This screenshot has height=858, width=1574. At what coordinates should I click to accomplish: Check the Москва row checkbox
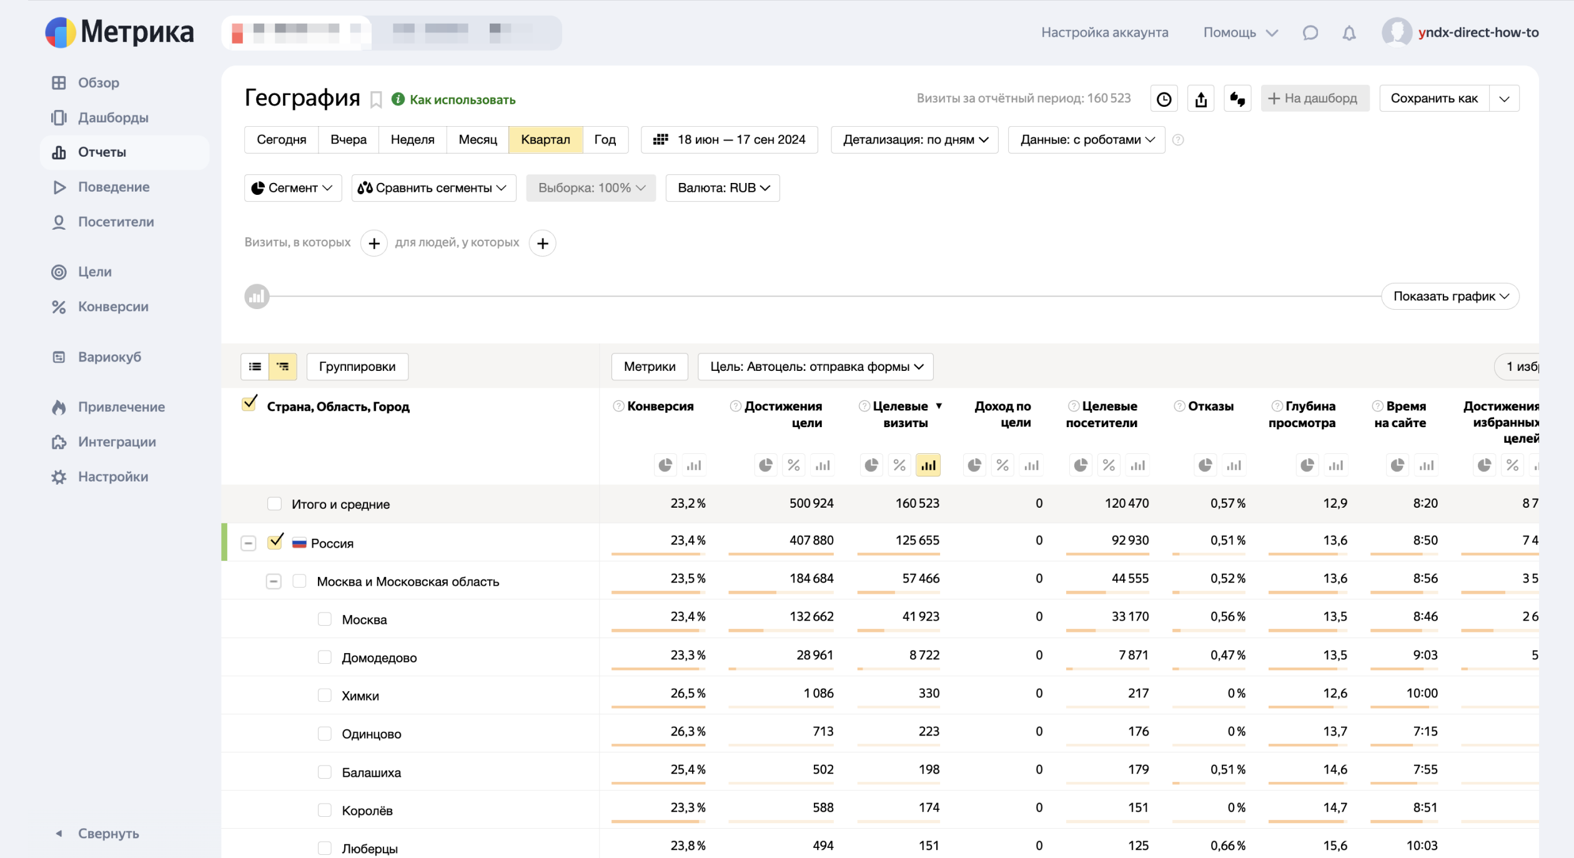pos(324,619)
